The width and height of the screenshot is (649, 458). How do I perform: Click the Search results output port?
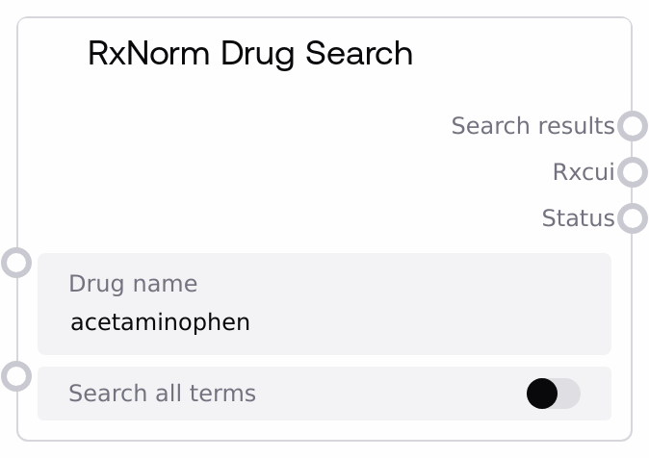pos(632,126)
